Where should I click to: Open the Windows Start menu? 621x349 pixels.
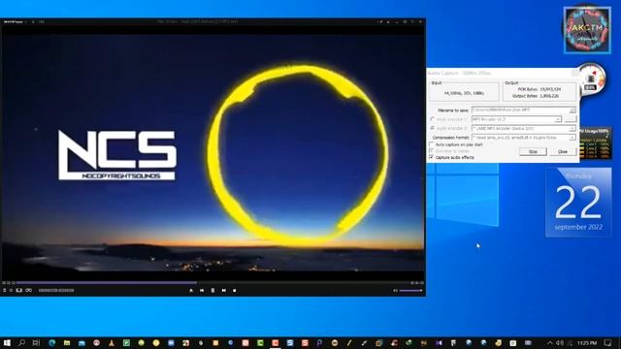7,342
